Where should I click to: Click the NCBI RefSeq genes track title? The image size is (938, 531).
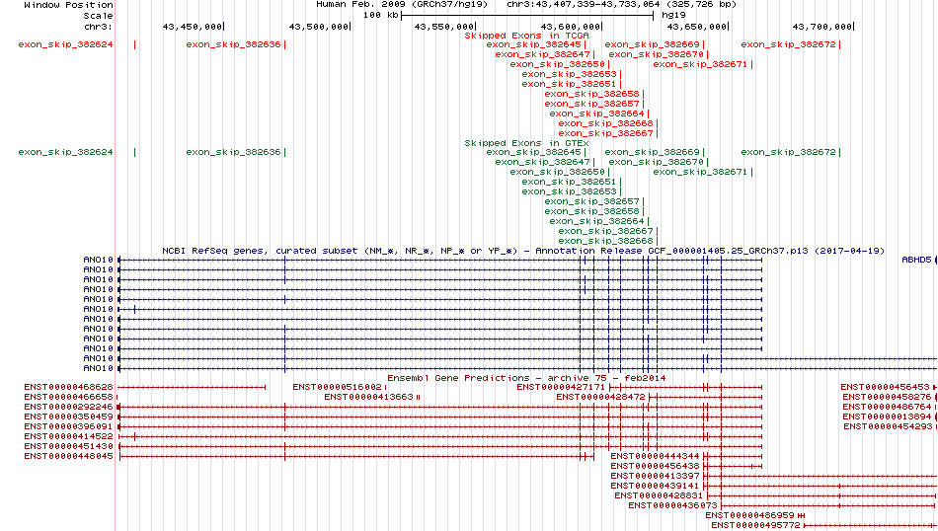[523, 251]
